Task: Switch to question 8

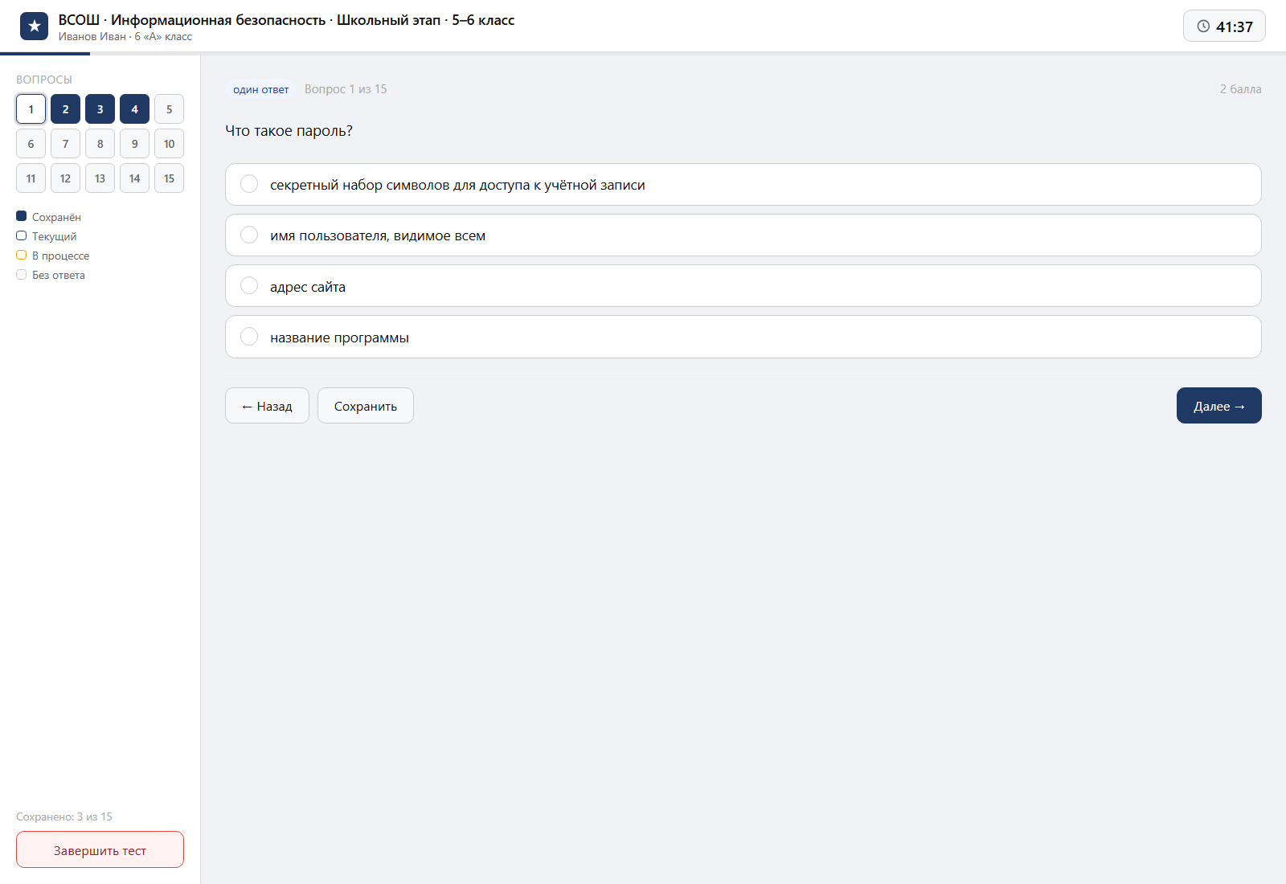Action: pos(100,144)
